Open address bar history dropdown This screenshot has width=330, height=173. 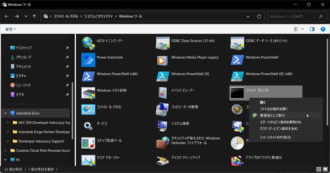[x=248, y=16]
